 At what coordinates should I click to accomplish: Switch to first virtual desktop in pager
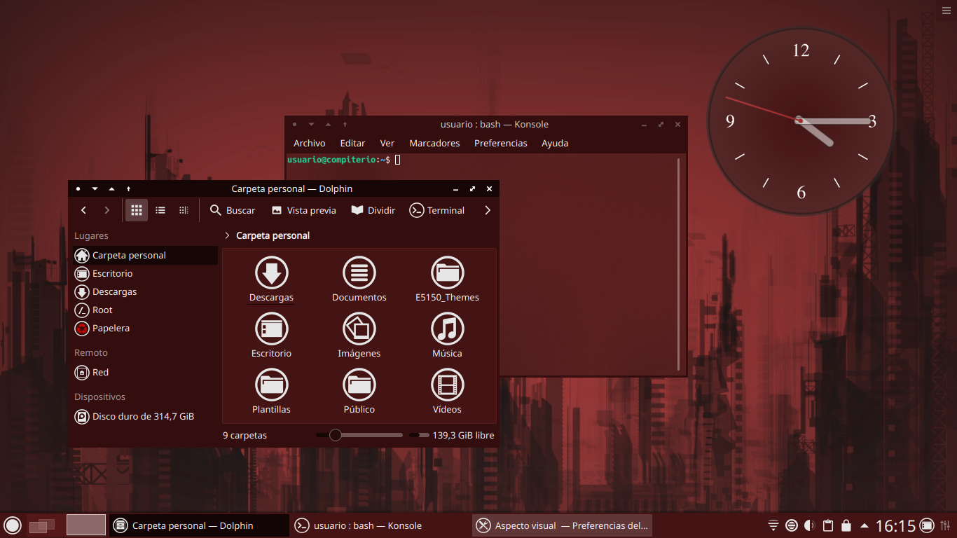tap(46, 525)
